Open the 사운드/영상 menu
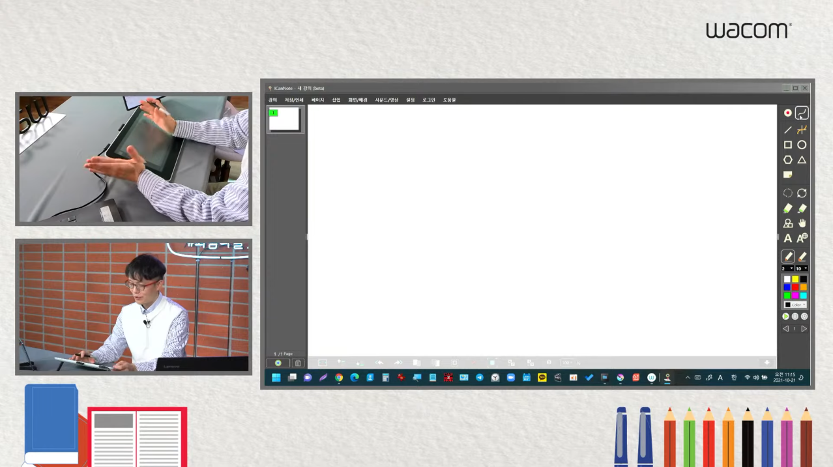The height and width of the screenshot is (467, 833). (x=387, y=100)
